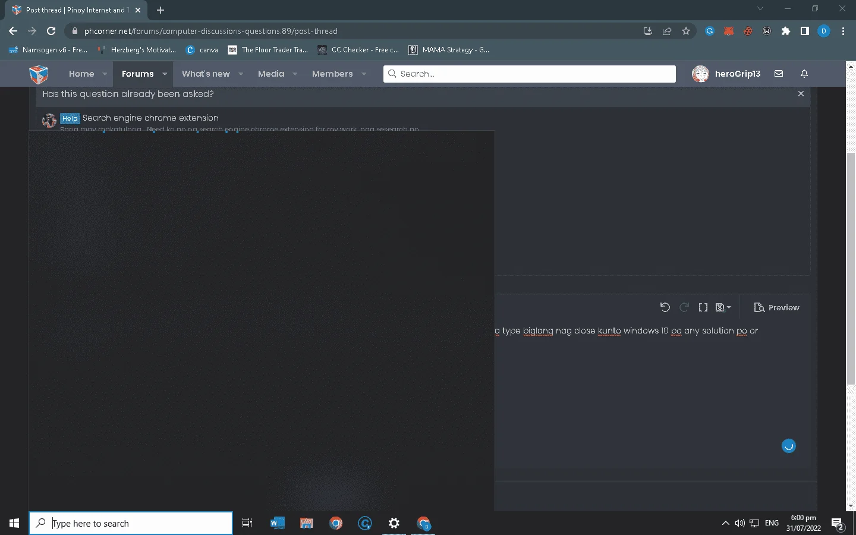Click the forum Search input field
Screen dimensions: 856x535
(x=530, y=74)
